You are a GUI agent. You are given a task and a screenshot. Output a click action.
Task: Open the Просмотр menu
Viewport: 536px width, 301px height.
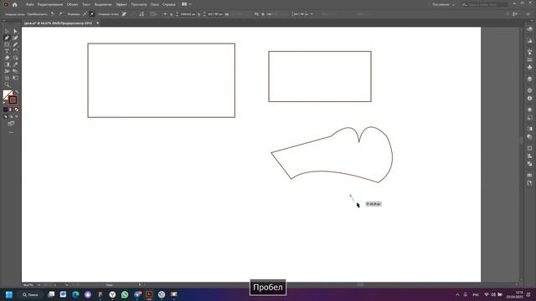pyautogui.click(x=139, y=4)
